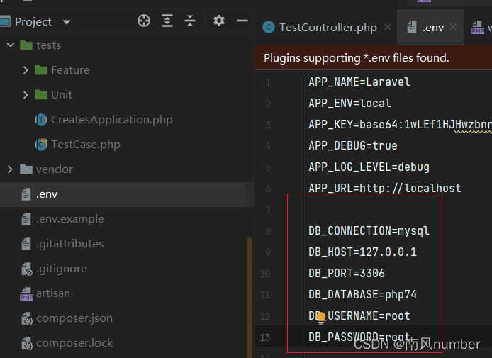The width and height of the screenshot is (492, 358).
Task: Place cursor on APP_NAME=Laravel line
Action: click(x=359, y=82)
